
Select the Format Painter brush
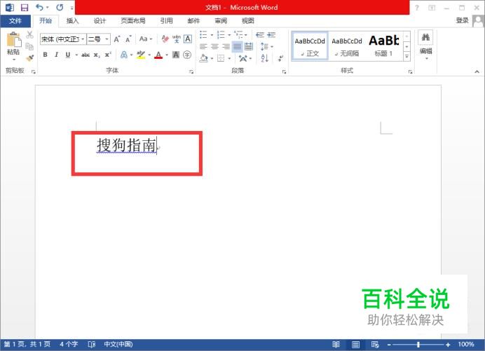pos(29,58)
